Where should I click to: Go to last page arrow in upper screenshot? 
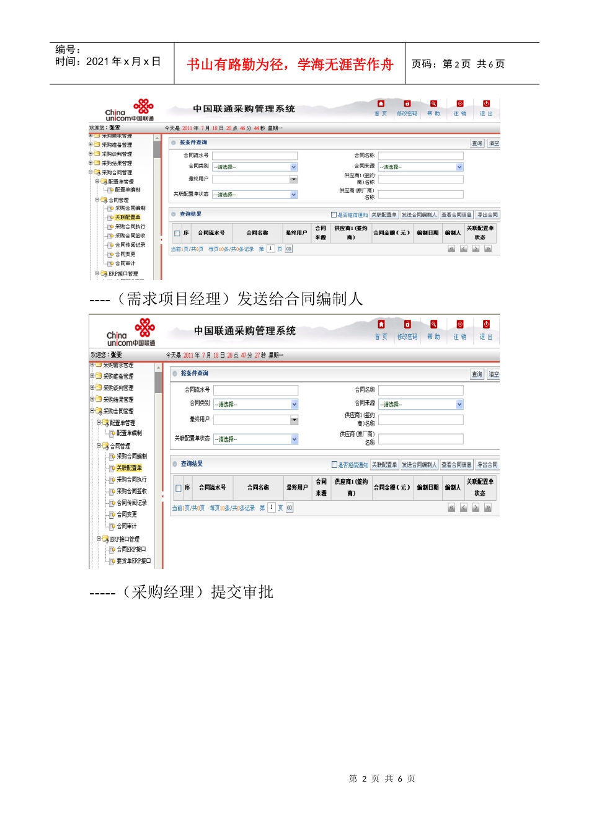488,249
